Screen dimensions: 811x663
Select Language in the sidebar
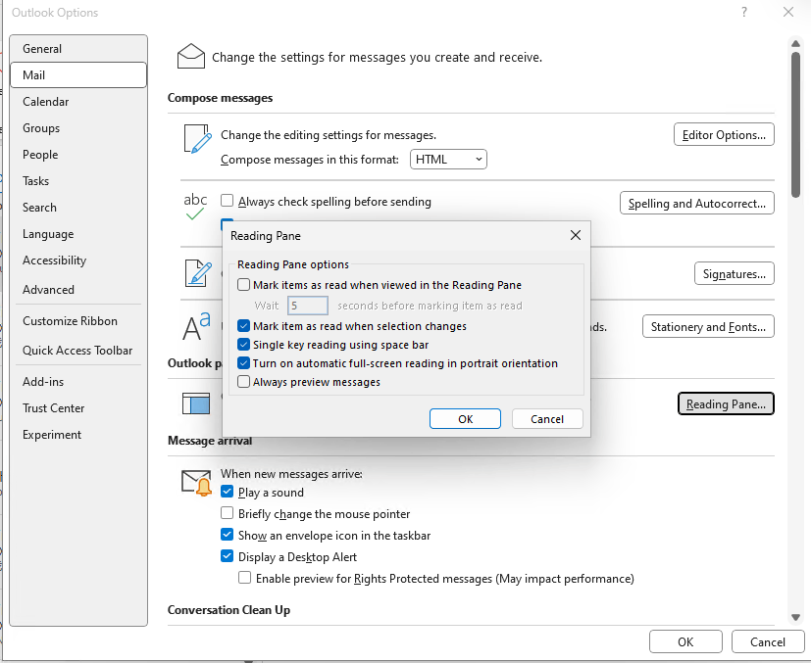[x=78, y=234]
